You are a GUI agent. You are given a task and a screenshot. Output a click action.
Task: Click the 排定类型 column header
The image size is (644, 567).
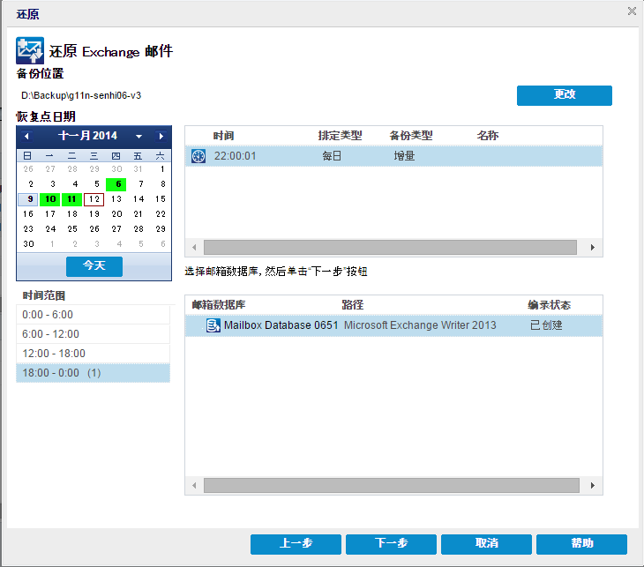tap(340, 136)
